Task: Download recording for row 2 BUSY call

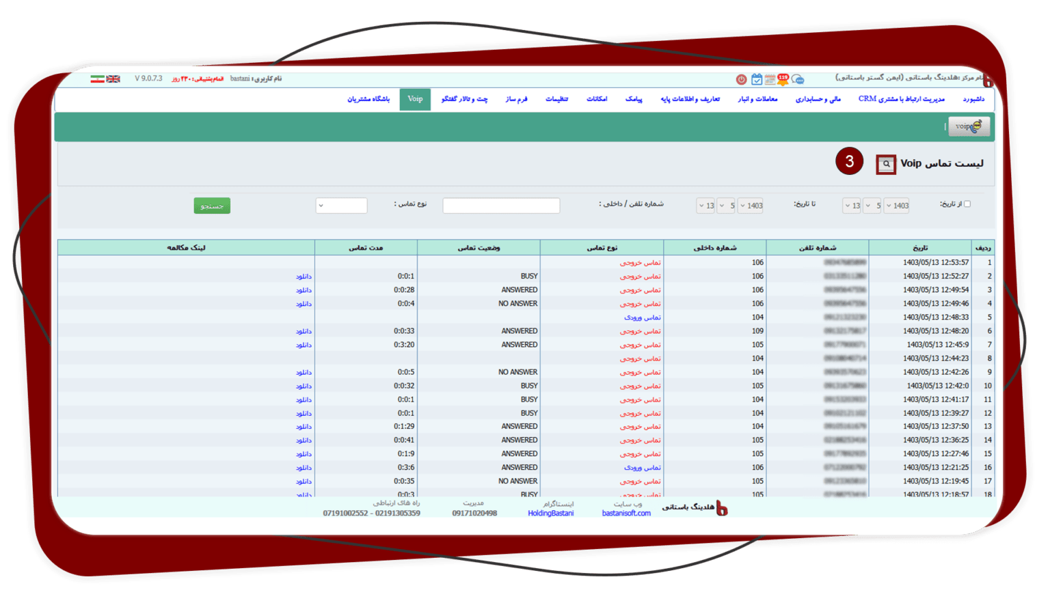Action: [x=304, y=277]
